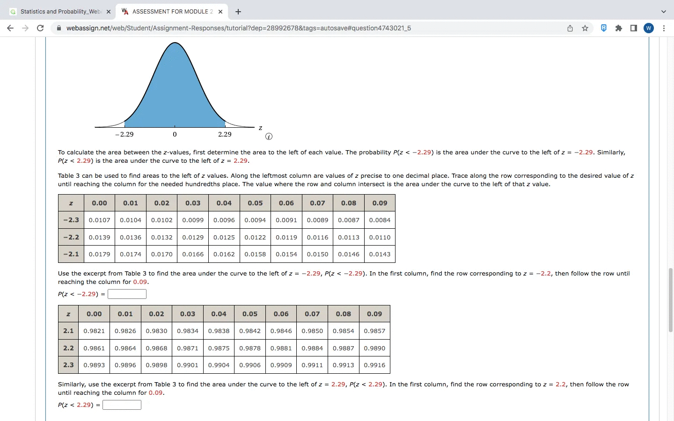Select the ASSESSMENT FOR MODULE 2 tab
The height and width of the screenshot is (421, 674).
pyautogui.click(x=171, y=12)
